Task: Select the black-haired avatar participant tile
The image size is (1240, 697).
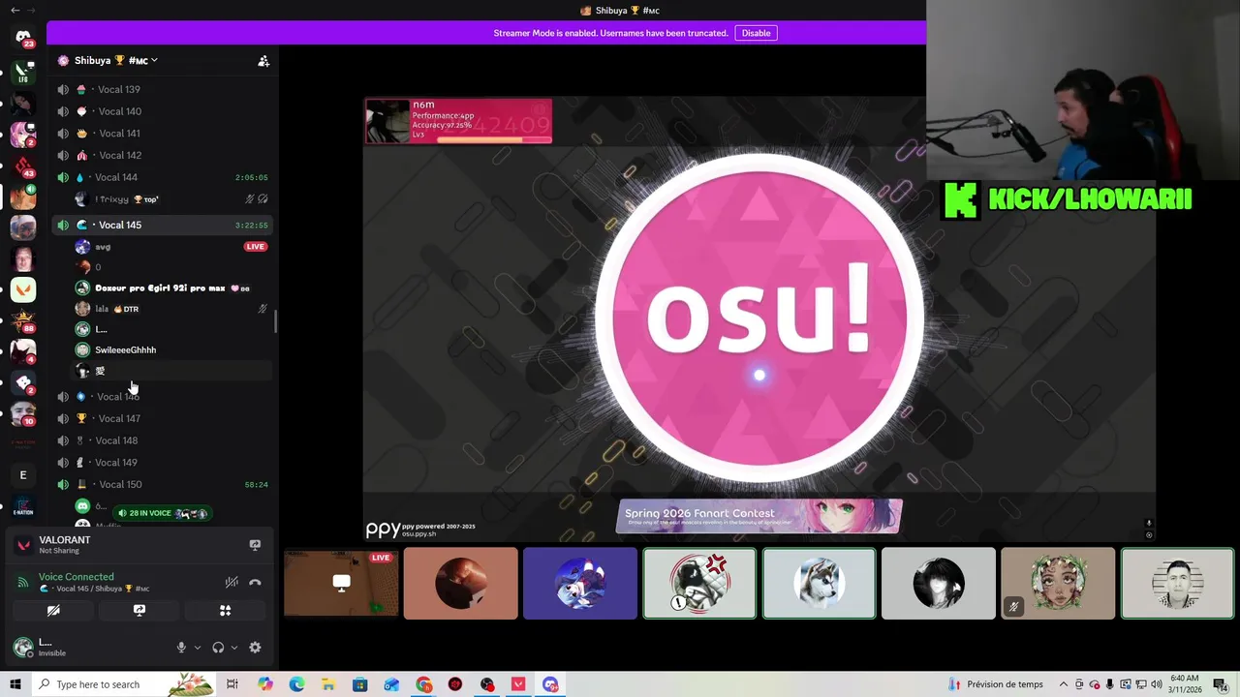Action: 939,583
